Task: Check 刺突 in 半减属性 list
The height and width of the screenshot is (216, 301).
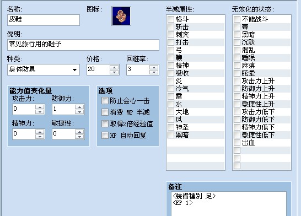Action: (171, 35)
